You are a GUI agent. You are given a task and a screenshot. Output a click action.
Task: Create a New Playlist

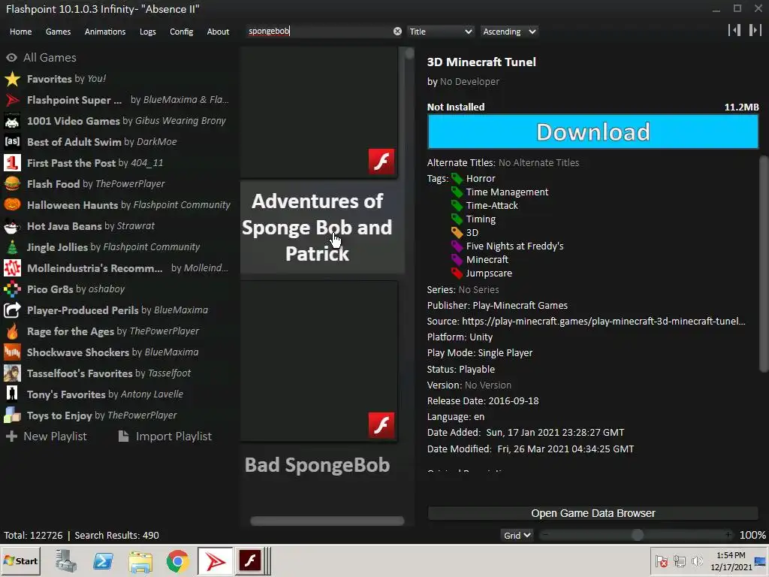pyautogui.click(x=46, y=437)
